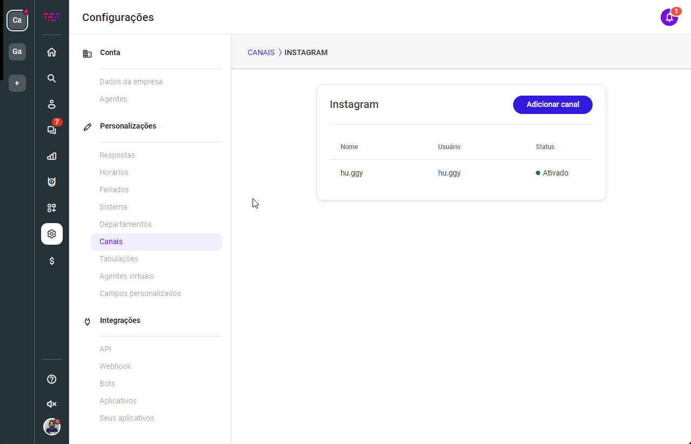Click the Usuário column header
691x444 pixels.
point(449,147)
